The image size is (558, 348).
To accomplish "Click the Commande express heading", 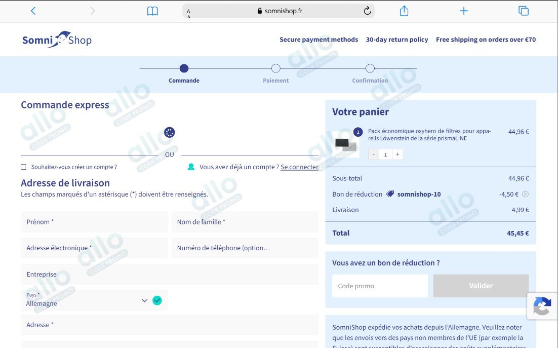I will click(65, 105).
